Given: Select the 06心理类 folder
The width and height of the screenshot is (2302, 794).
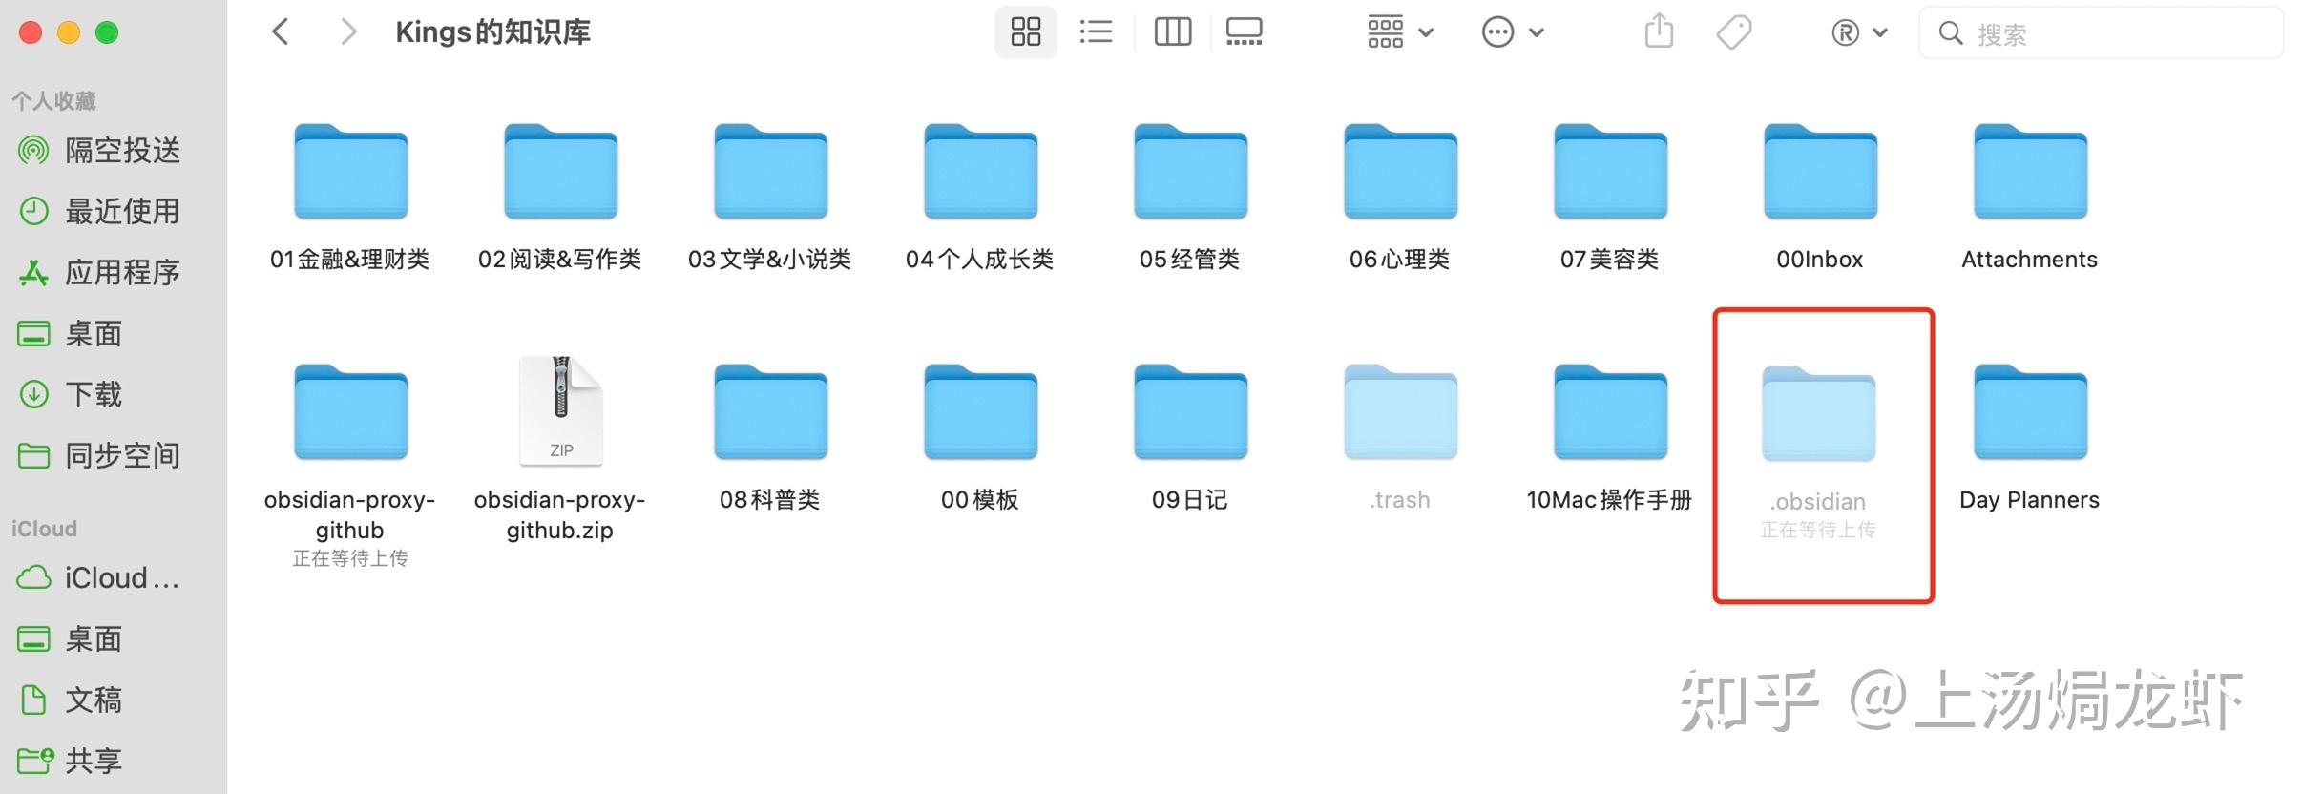Looking at the screenshot, I should point(1400,173).
